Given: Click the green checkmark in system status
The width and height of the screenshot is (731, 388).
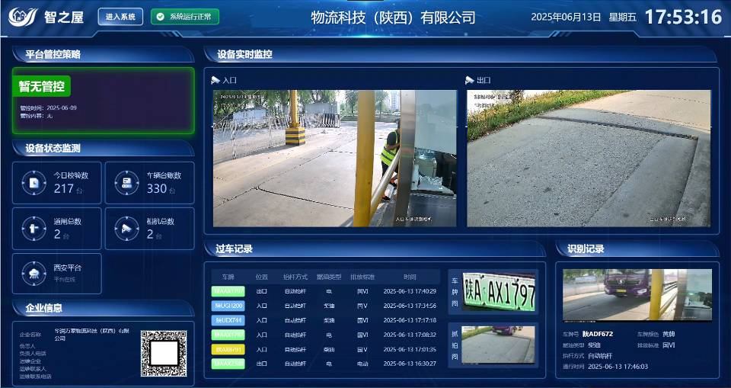Looking at the screenshot, I should click(x=159, y=17).
